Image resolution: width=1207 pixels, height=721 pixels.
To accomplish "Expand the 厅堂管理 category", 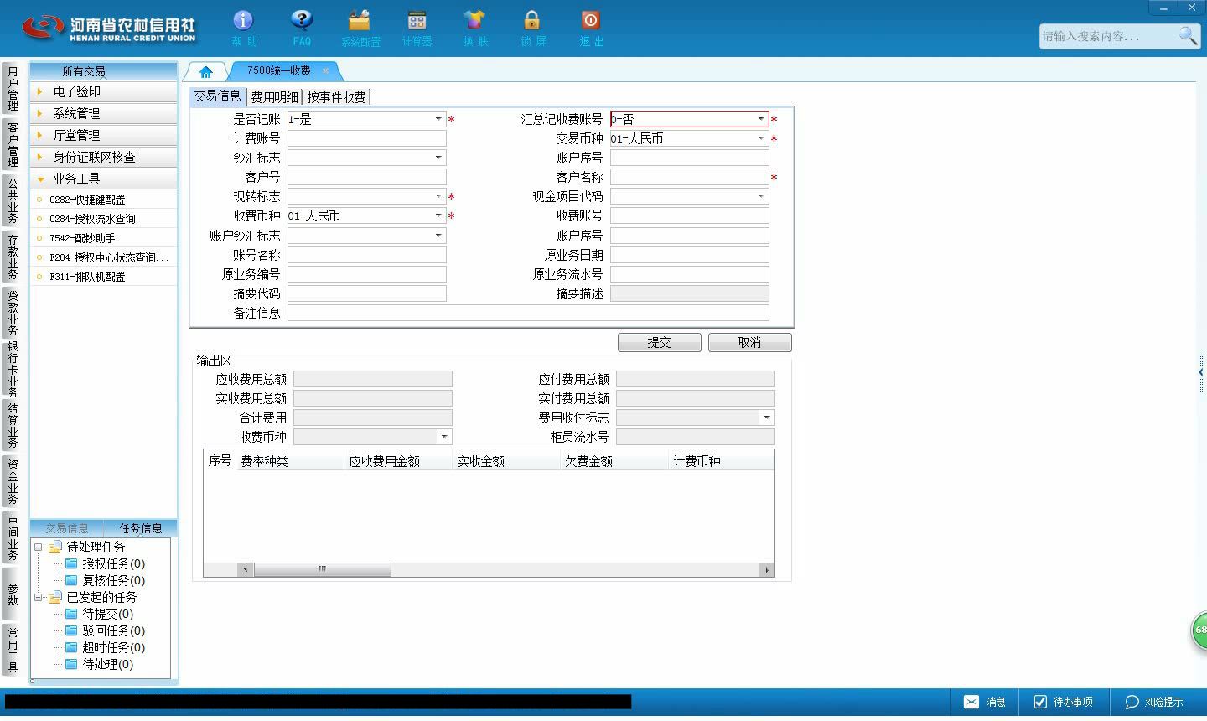I will (103, 135).
